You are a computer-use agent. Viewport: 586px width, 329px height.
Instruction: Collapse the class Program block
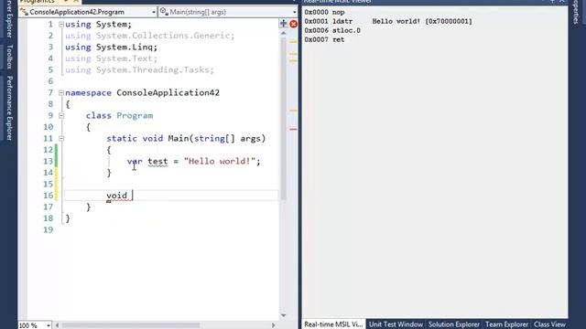pyautogui.click(x=61, y=116)
